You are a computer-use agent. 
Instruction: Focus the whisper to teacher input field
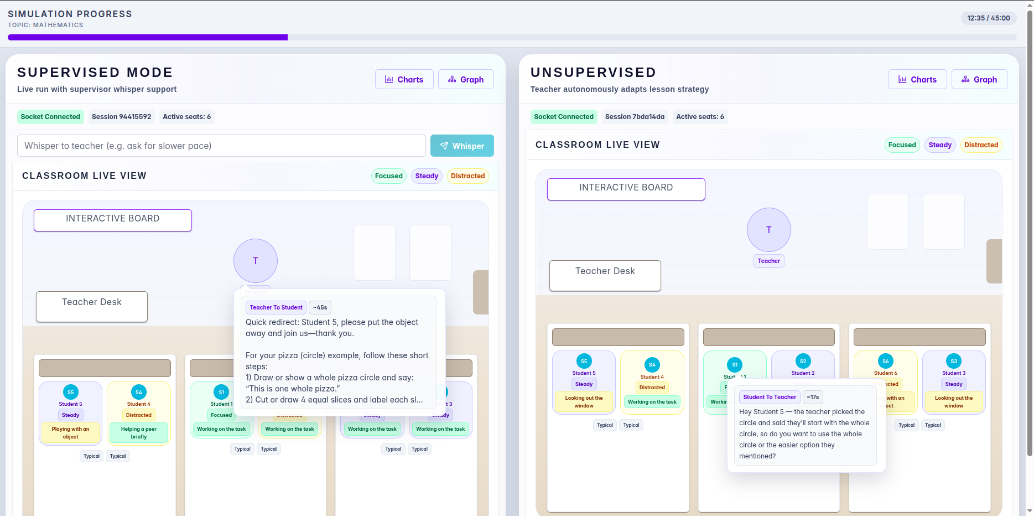tap(221, 146)
